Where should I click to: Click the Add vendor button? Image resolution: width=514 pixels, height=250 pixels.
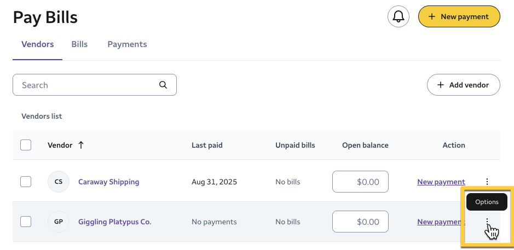click(x=463, y=85)
